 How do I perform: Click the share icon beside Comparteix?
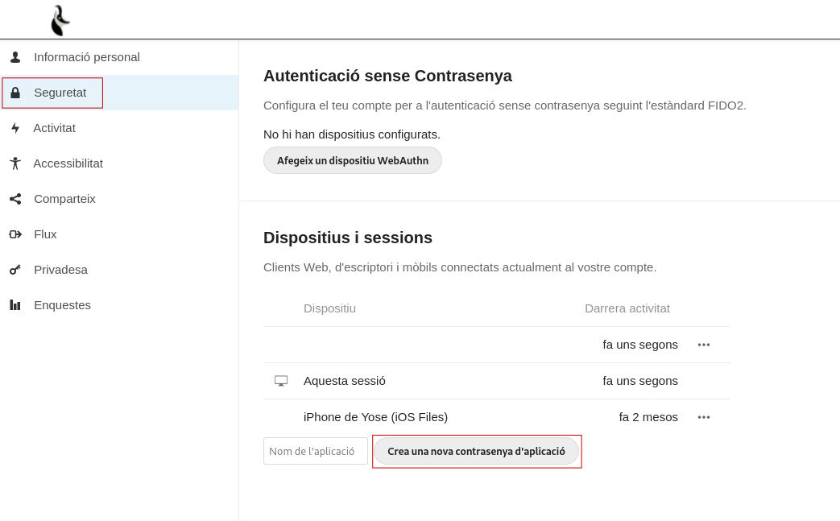click(15, 199)
